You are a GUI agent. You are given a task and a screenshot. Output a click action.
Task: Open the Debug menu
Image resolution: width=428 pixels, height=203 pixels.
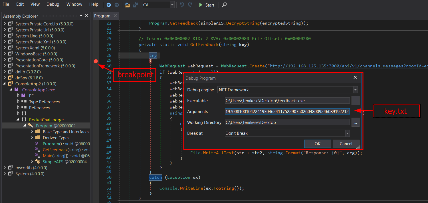[53, 4]
